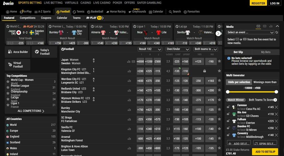Open the Calendar icon in sports bar
This screenshot has width=284, height=156.
(156, 12)
